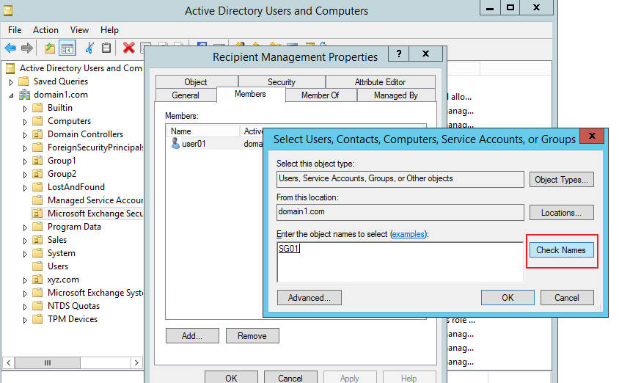Expand the NTDS Quotas node
This screenshot has width=619, height=383.
[x=25, y=307]
